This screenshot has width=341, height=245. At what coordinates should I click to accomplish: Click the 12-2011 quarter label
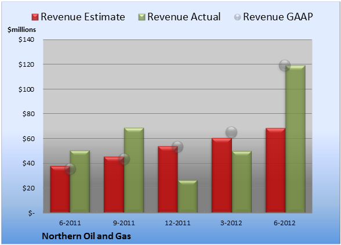[177, 223]
